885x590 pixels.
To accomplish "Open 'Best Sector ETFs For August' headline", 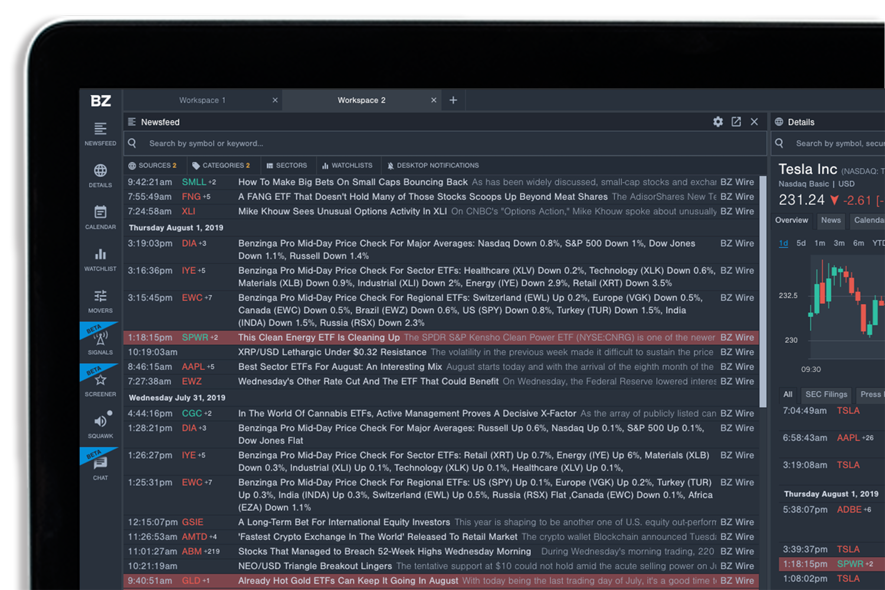I will click(340, 367).
